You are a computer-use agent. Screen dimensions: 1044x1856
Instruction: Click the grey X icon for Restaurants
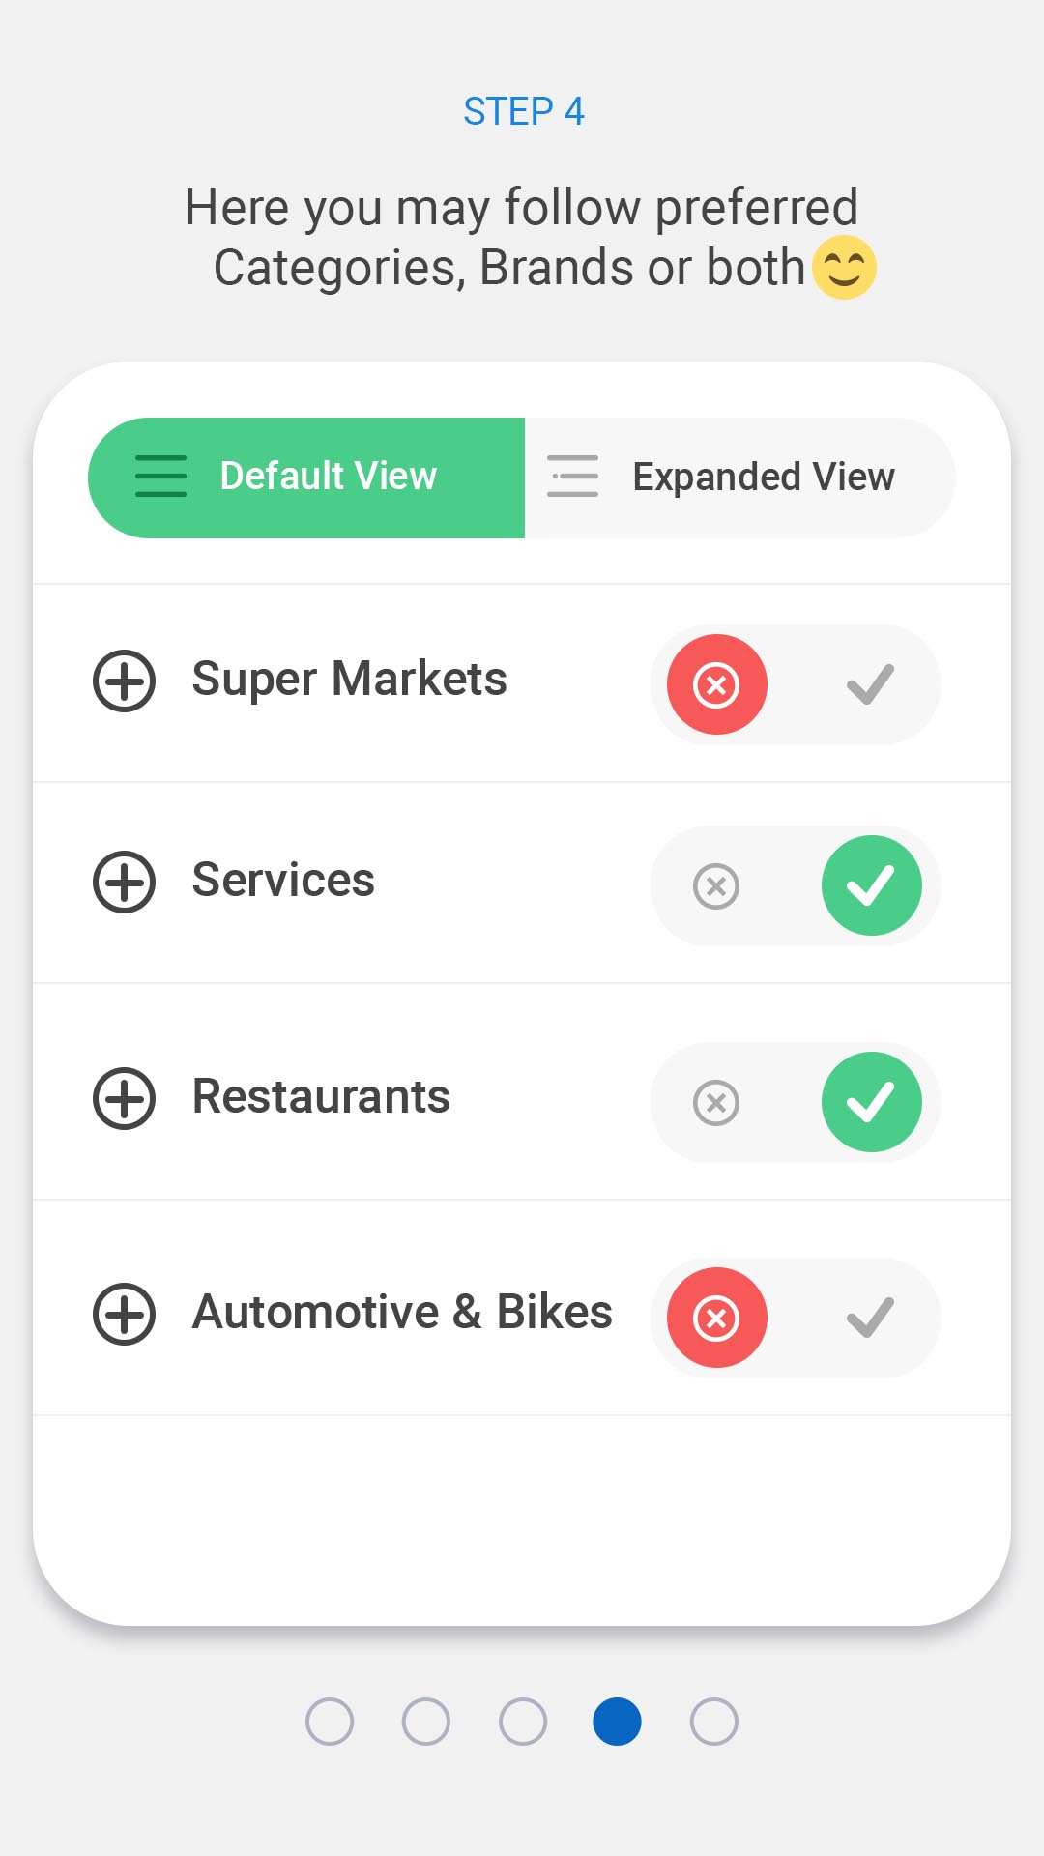click(716, 1102)
